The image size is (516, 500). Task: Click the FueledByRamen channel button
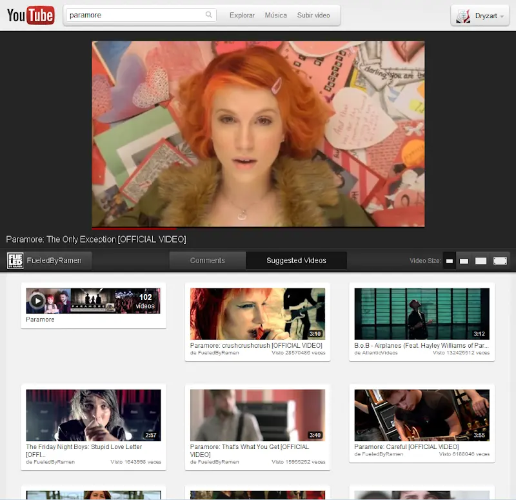pos(49,261)
